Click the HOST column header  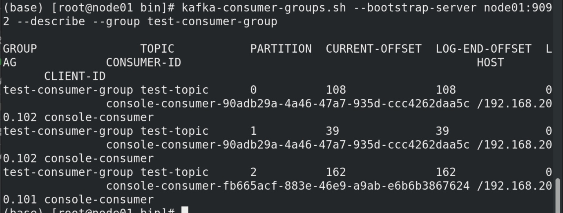click(490, 63)
